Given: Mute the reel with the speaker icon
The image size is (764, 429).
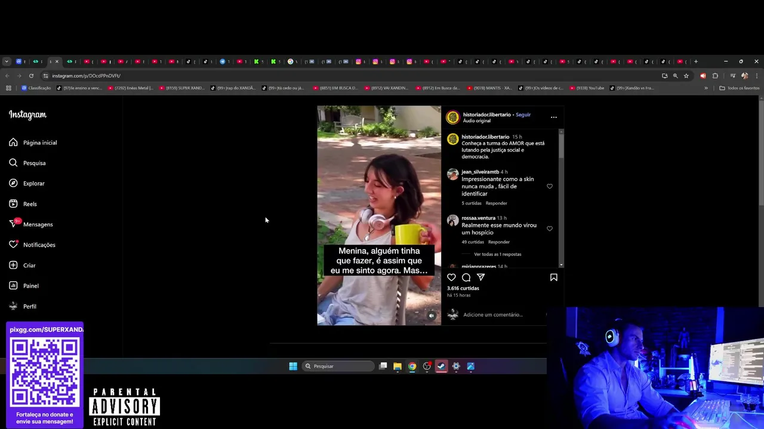Looking at the screenshot, I should click(x=432, y=315).
